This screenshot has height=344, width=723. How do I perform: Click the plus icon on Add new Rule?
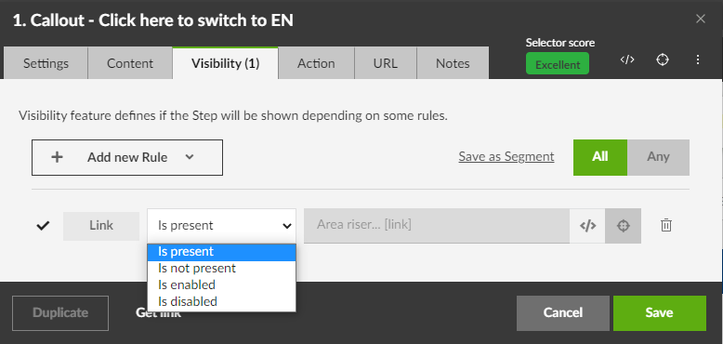click(57, 157)
